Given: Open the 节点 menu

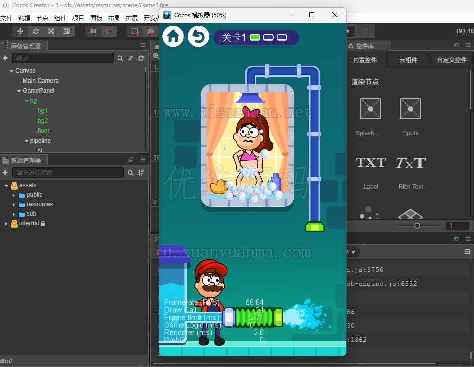Looking at the screenshot, I should 42,18.
